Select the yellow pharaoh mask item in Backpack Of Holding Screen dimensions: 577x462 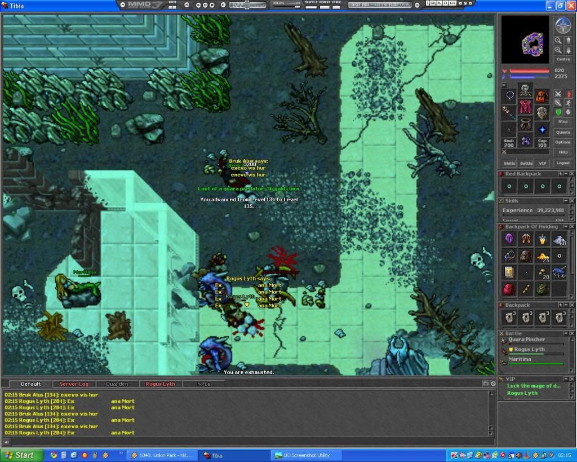point(543,239)
